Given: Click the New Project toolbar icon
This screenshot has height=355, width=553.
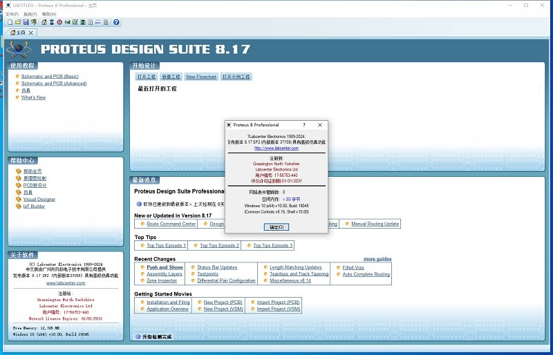Looking at the screenshot, I should 10,22.
